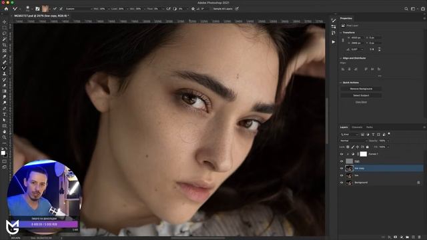Toggle Clean brush after each stroke
The height and width of the screenshot is (240, 427).
61,9
